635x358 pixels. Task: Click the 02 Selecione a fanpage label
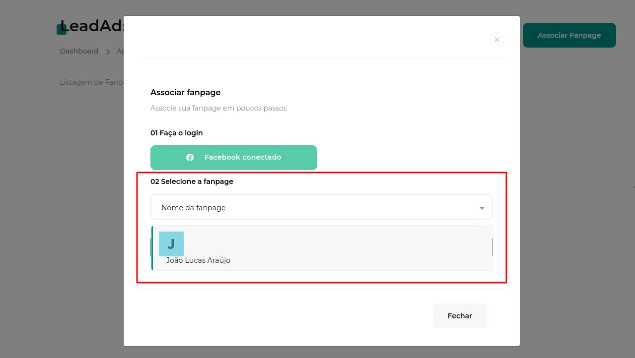[x=192, y=181]
